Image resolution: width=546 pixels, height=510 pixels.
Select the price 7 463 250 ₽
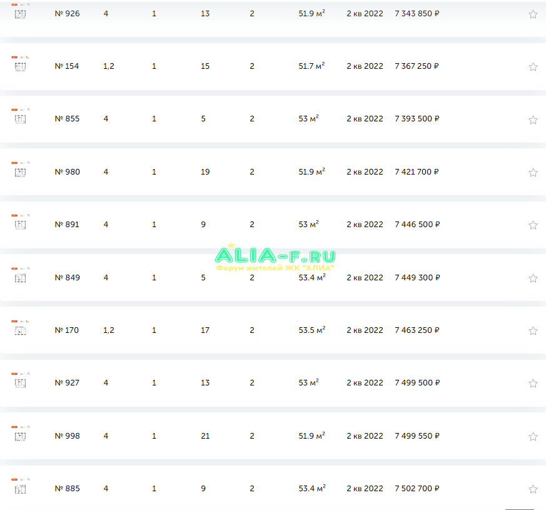point(417,330)
